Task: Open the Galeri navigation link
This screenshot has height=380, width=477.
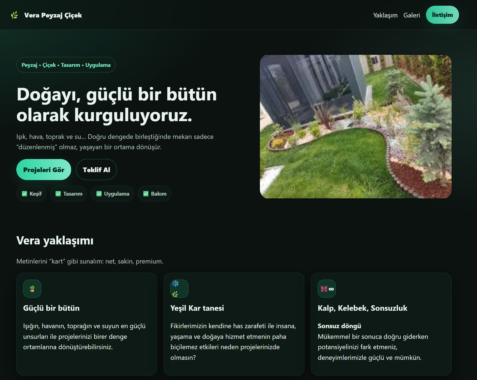Action: coord(412,15)
